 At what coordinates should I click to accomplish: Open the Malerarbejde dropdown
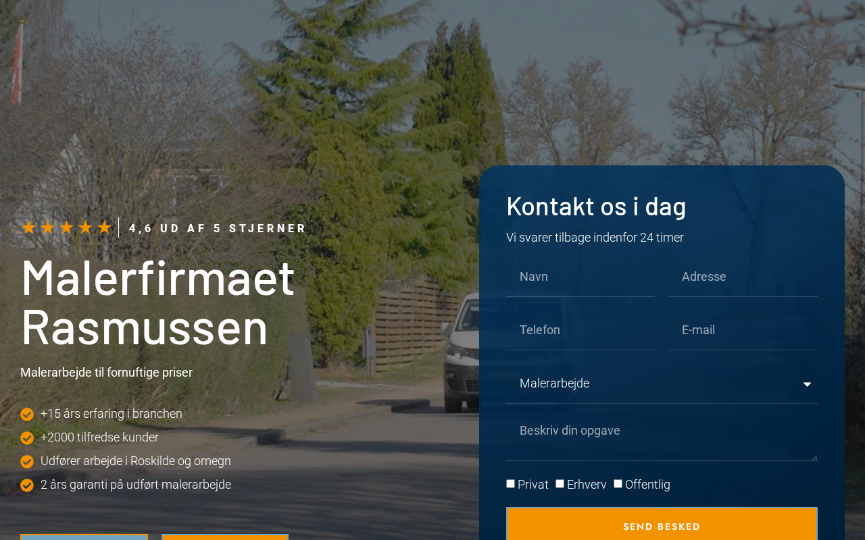tap(662, 383)
